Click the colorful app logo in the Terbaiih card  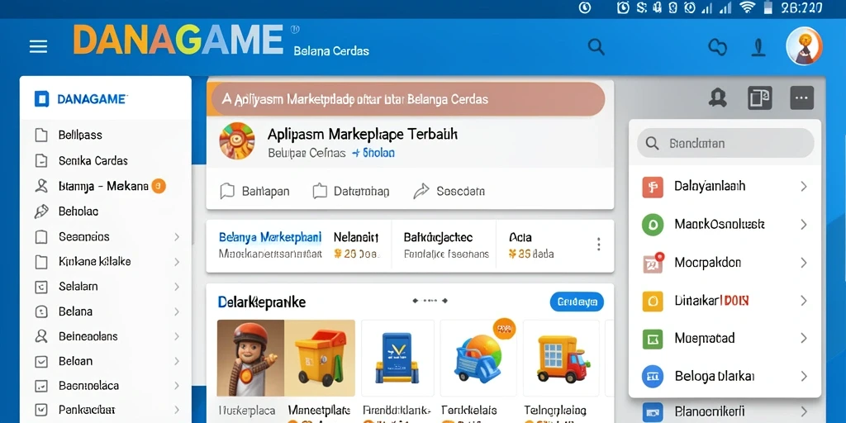[x=237, y=140]
